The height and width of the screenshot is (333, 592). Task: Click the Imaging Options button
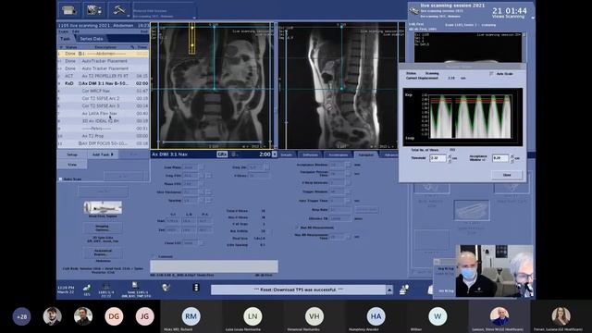pyautogui.click(x=103, y=228)
